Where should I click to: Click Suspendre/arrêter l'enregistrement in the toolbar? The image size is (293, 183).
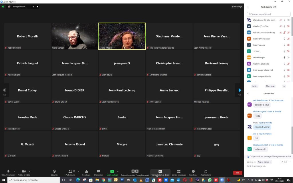pyautogui.click(x=135, y=172)
